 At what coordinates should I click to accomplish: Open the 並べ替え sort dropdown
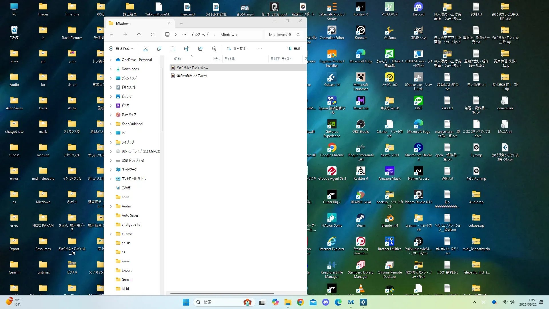(238, 49)
